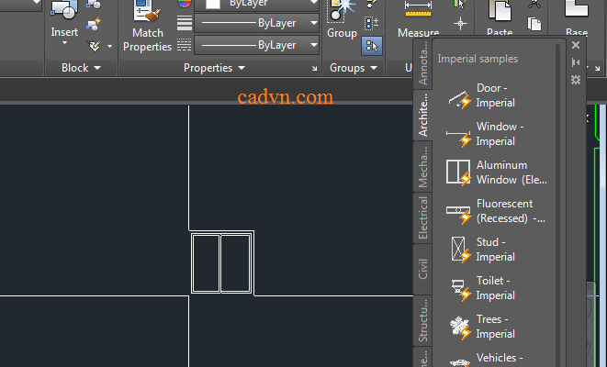Open tool palette properties gear menu

(576, 80)
